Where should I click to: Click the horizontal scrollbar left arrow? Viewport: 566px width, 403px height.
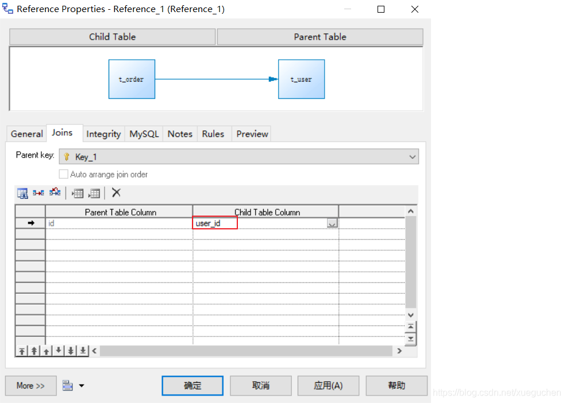[x=95, y=351]
